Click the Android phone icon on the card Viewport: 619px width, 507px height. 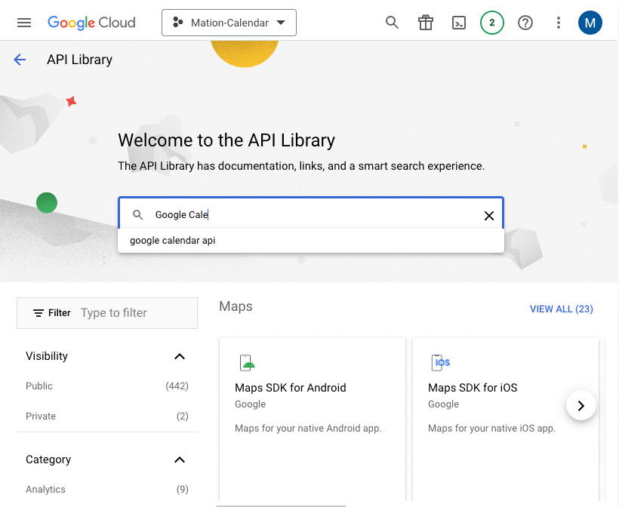pyautogui.click(x=247, y=363)
